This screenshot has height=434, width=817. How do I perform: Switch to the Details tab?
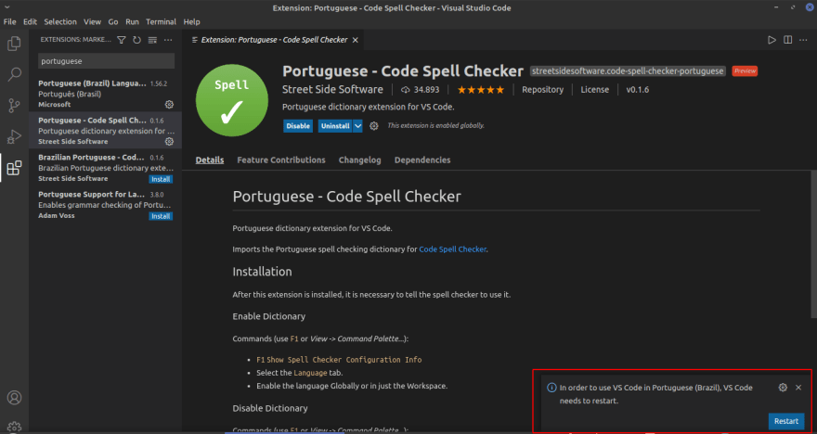click(x=210, y=160)
